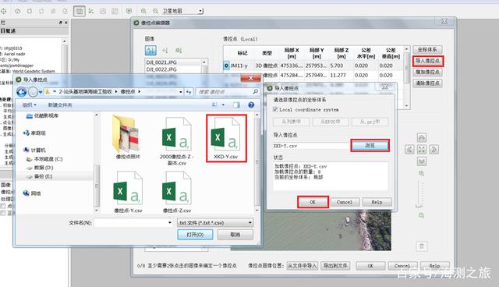The image size is (499, 287).
Task: Toggle Local coordinate system checkbox
Action: coord(275,109)
